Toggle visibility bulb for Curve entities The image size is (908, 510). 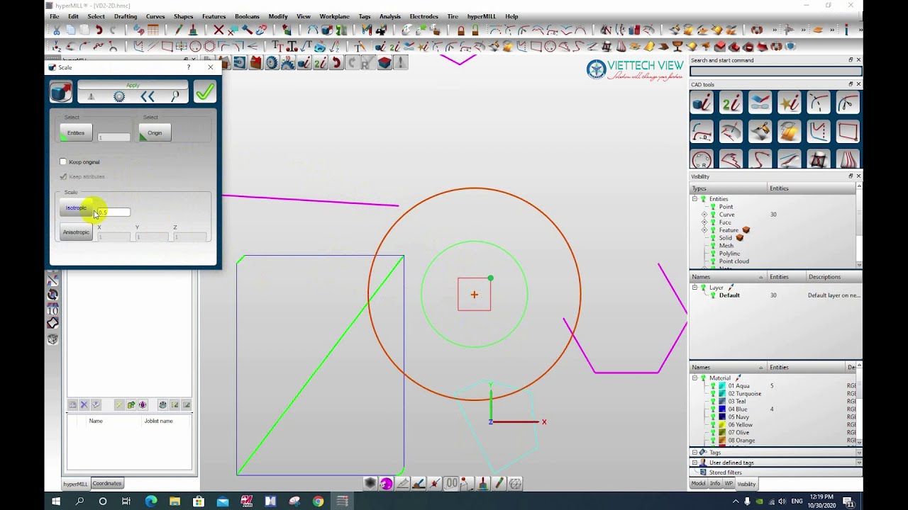coord(713,215)
